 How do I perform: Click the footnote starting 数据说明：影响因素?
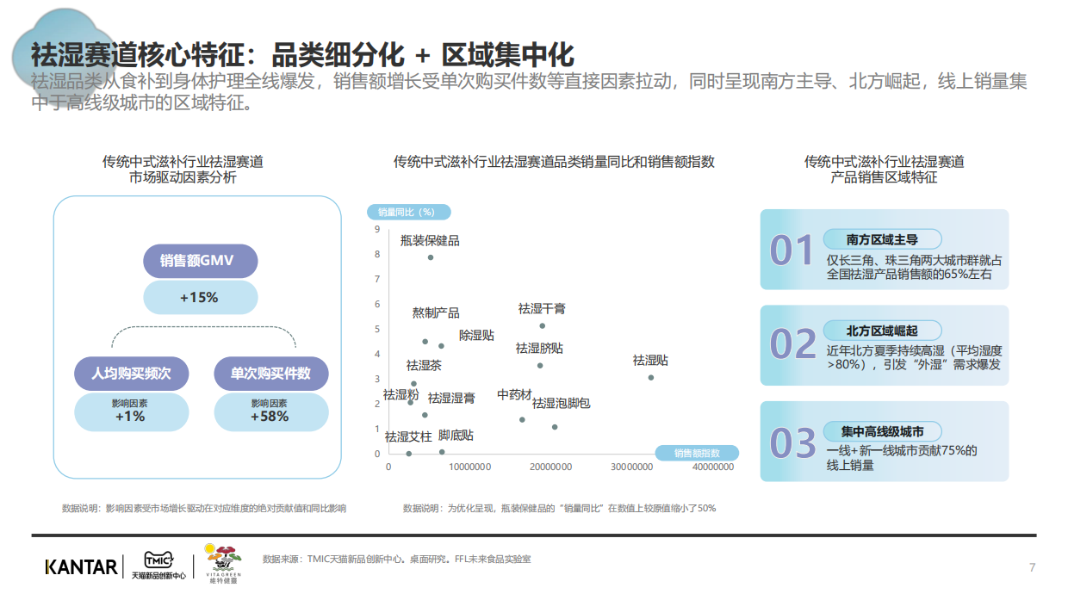[205, 508]
